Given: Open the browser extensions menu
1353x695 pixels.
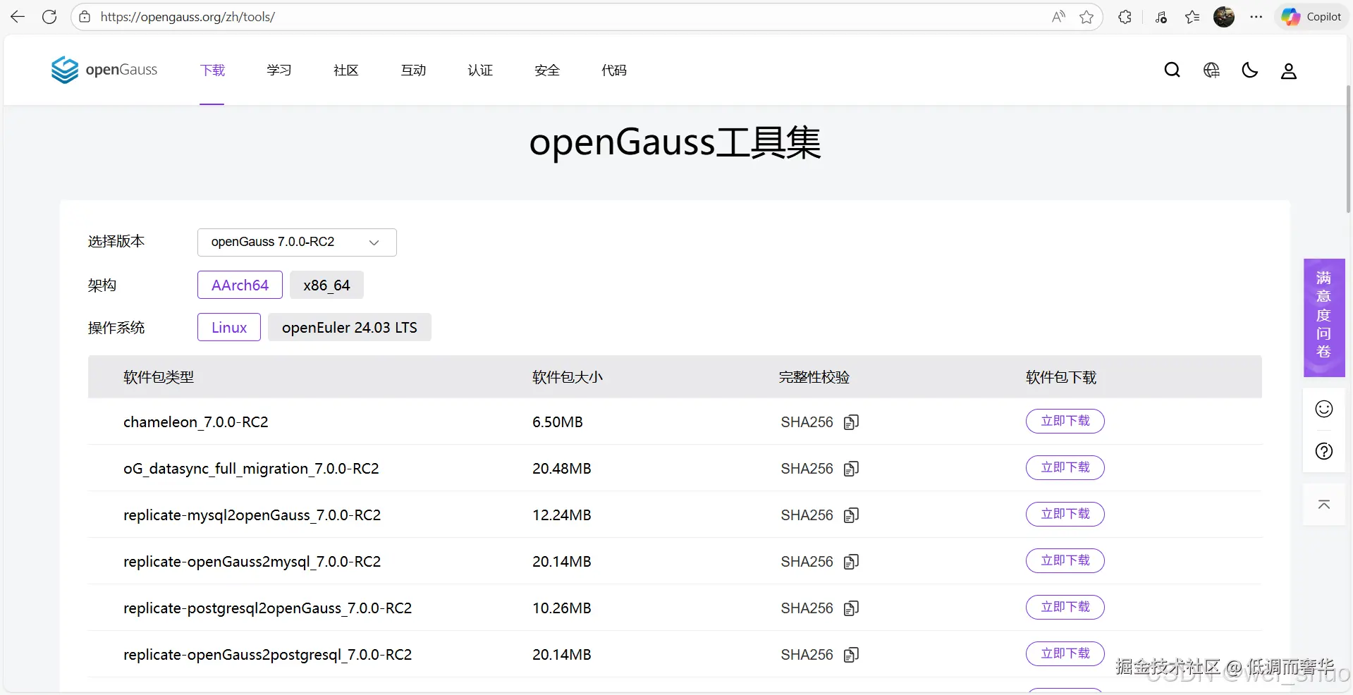Looking at the screenshot, I should [x=1125, y=17].
